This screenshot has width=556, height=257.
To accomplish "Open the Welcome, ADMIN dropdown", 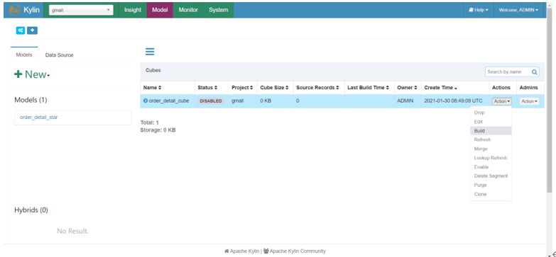I will [x=518, y=10].
